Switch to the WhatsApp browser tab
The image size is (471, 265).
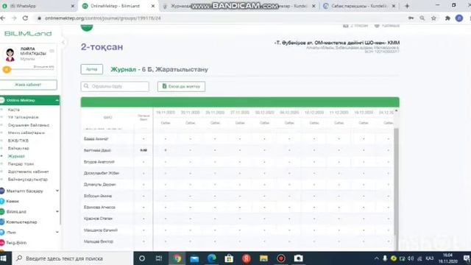38,6
